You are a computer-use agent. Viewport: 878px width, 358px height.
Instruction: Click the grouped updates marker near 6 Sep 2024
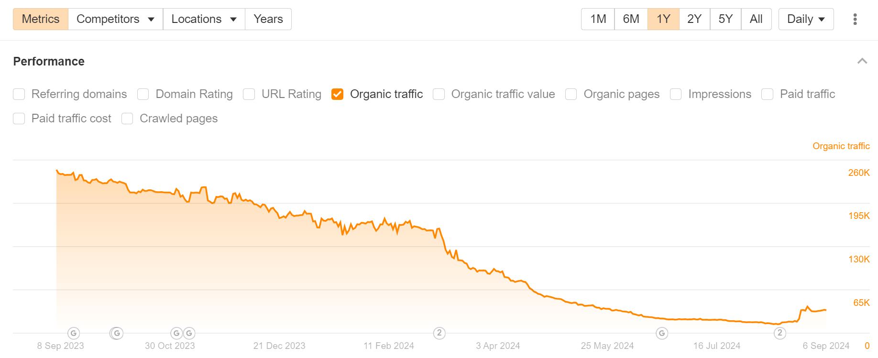(780, 333)
